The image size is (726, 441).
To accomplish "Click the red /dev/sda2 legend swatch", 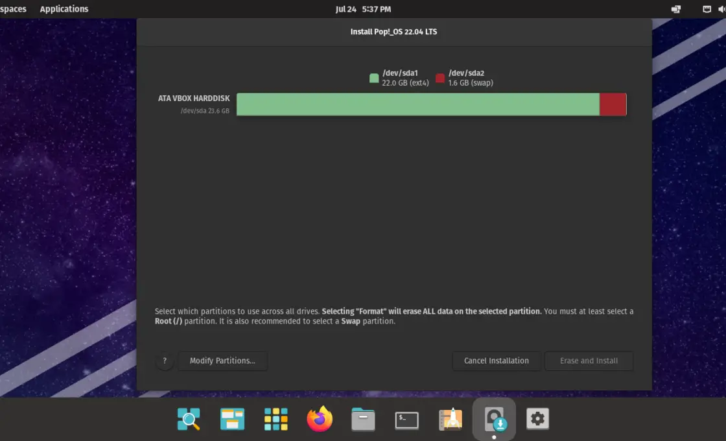I will 440,78.
